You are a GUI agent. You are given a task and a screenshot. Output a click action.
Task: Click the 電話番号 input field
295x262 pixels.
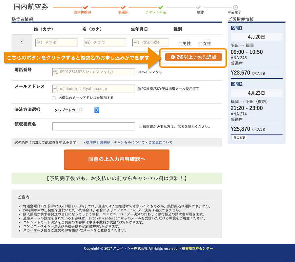93,72
